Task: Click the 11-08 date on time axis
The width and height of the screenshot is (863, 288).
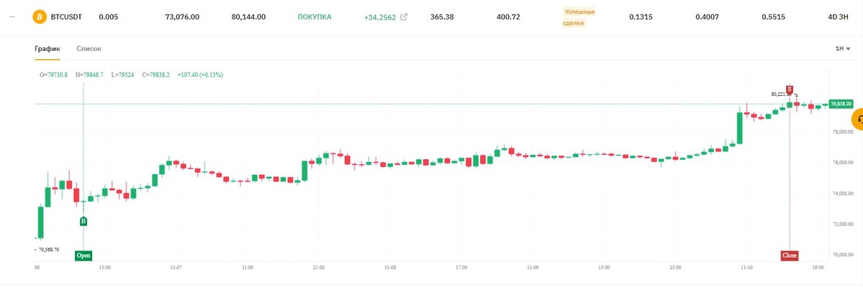Action: coord(389,267)
